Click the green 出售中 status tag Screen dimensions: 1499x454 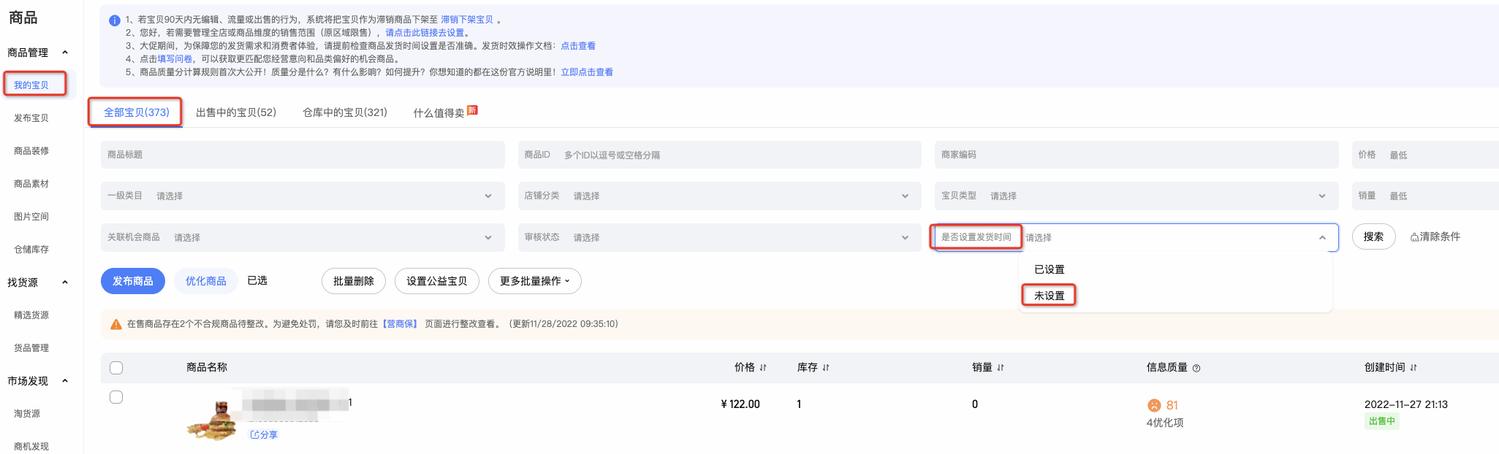point(1382,421)
